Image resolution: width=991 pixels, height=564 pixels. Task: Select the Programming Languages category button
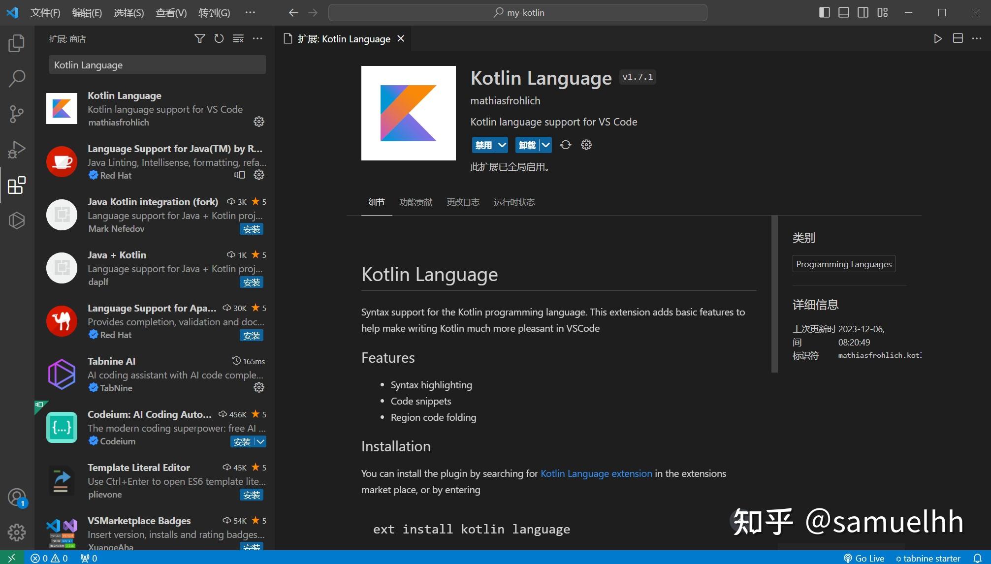pos(843,263)
